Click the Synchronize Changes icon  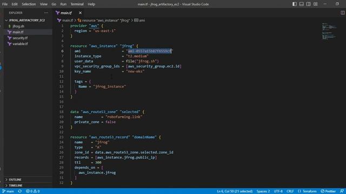click(x=20, y=191)
